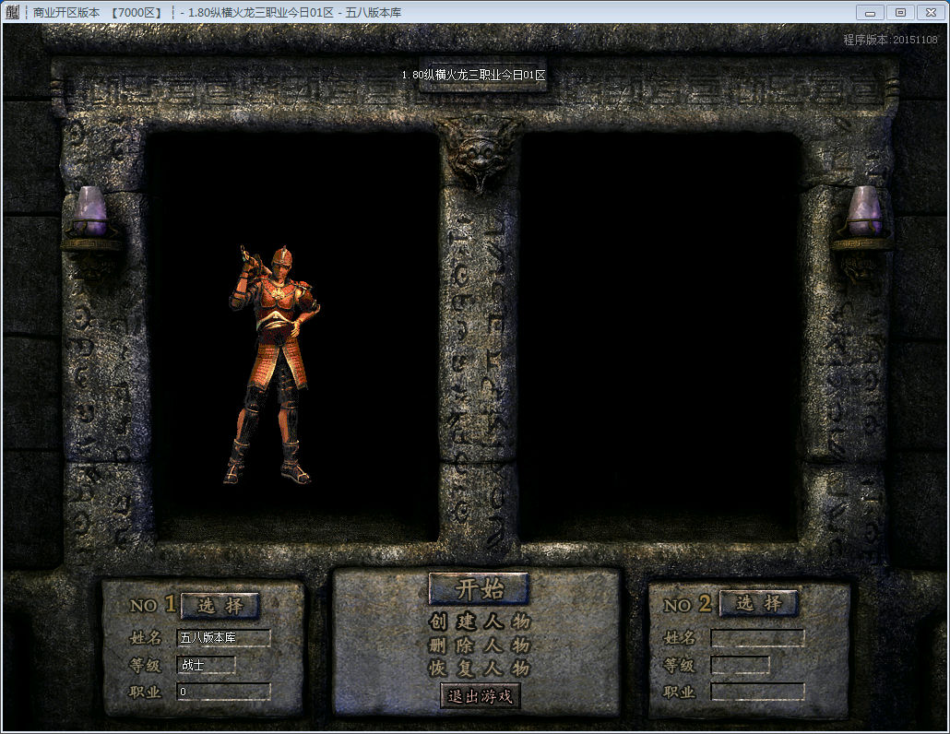950x734 pixels.
Task: Select 删除人物 to delete character
Action: [480, 645]
